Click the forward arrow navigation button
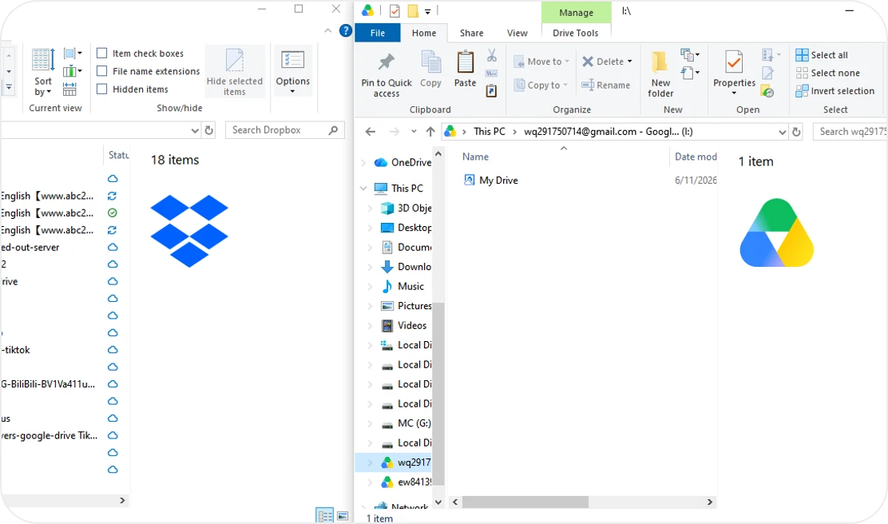The height and width of the screenshot is (524, 888). pos(394,132)
